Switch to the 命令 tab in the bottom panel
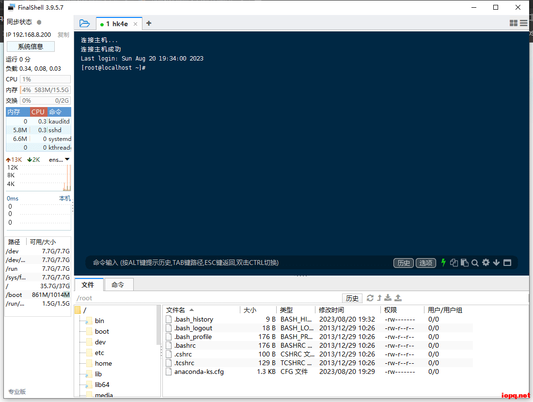Viewport: 533px width, 402px height. coord(118,285)
